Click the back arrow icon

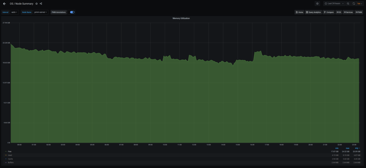pyautogui.click(x=4, y=4)
